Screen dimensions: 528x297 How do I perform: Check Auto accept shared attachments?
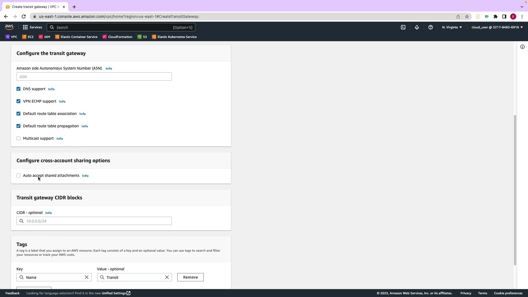(18, 175)
